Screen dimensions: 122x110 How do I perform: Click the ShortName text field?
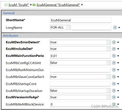[81, 20]
